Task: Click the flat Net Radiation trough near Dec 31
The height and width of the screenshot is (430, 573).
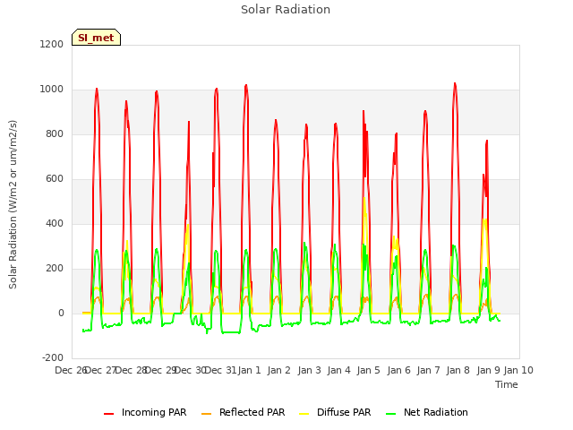Action: pyautogui.click(x=231, y=332)
